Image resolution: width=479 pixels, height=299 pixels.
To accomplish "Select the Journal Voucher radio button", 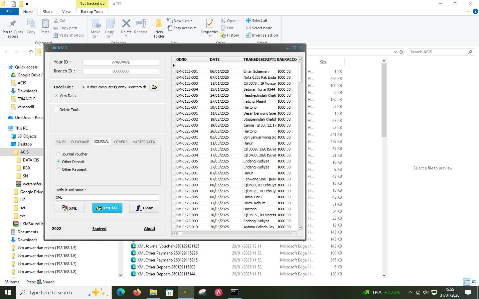I will pos(58,154).
